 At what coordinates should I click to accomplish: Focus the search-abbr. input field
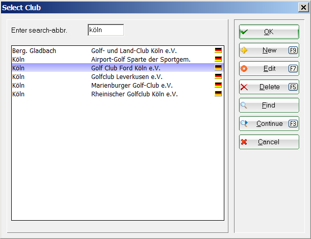click(x=106, y=30)
